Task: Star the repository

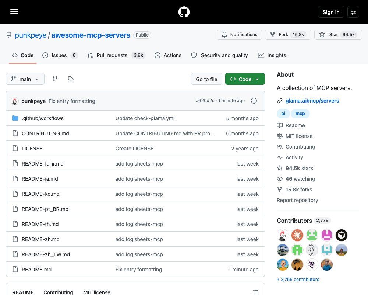Action: pos(338,35)
